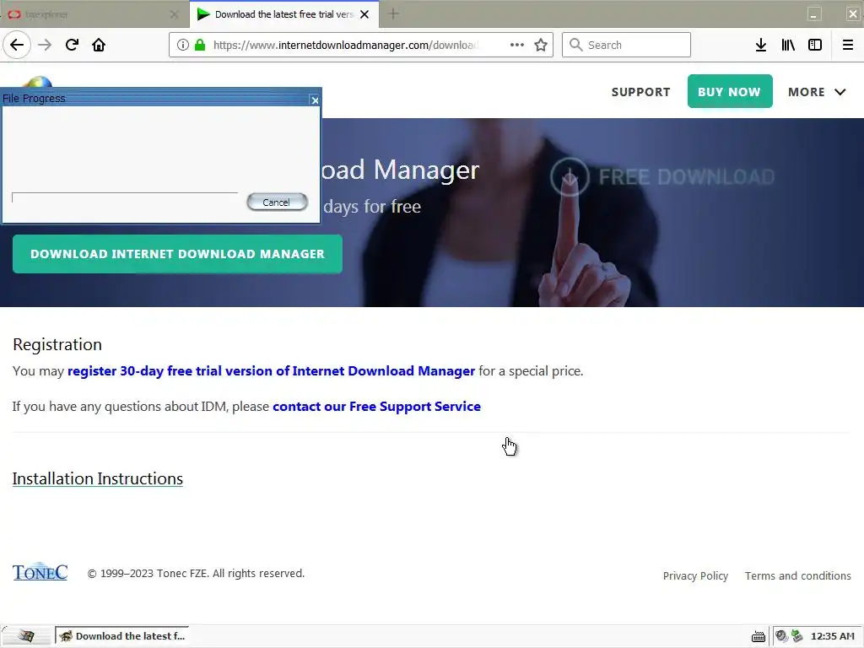Click the 12:35 AM clock
Image resolution: width=864 pixels, height=648 pixels.
[833, 636]
